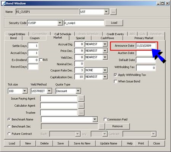Switch to the Primary Market tab
This screenshot has height=152, width=171.
[144, 38]
